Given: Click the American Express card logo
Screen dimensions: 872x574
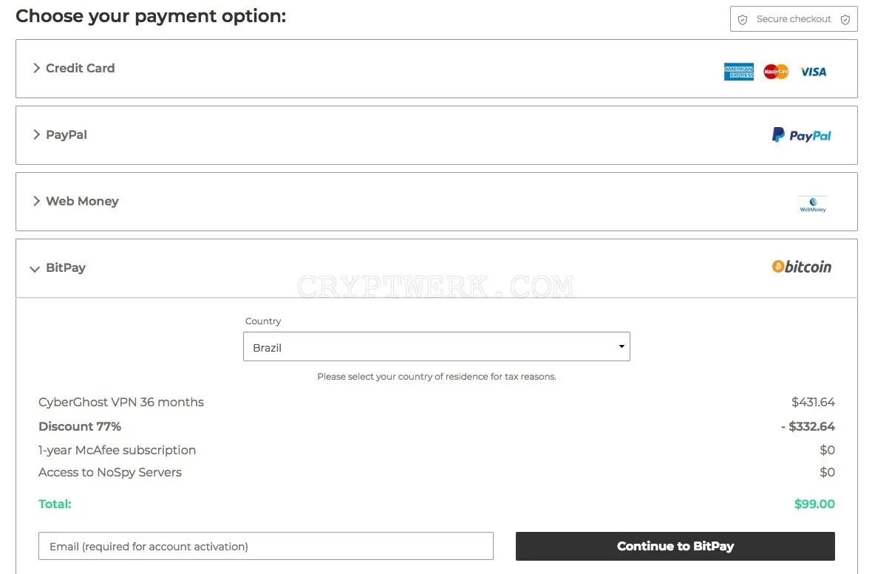Looking at the screenshot, I should click(738, 72).
